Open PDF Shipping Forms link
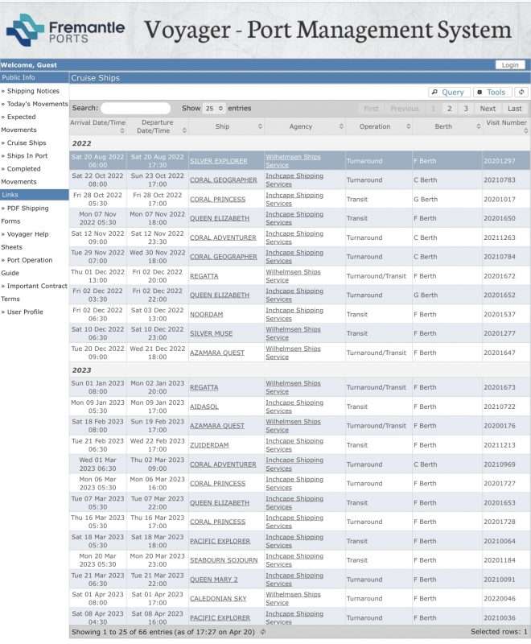This screenshot has width=531, height=644. 25,214
